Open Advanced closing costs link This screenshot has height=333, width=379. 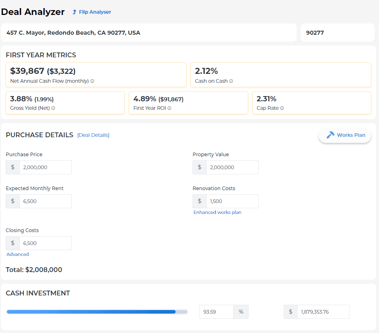point(18,254)
